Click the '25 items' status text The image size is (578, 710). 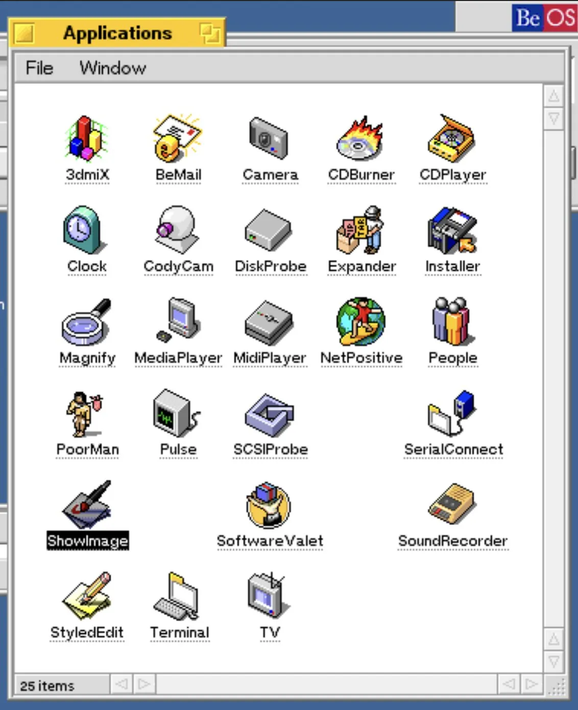[x=47, y=685]
